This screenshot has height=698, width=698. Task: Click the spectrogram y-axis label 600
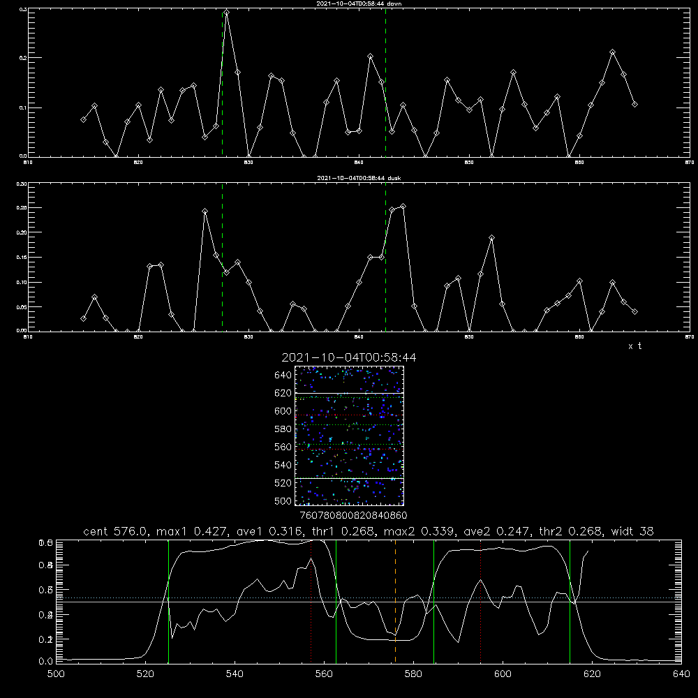pos(283,411)
